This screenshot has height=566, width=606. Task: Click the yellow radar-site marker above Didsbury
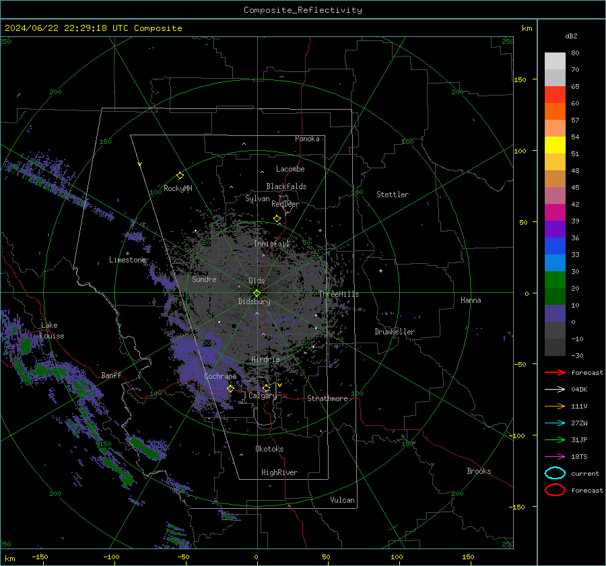tap(257, 293)
